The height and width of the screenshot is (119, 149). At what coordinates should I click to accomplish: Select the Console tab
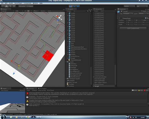31,89
